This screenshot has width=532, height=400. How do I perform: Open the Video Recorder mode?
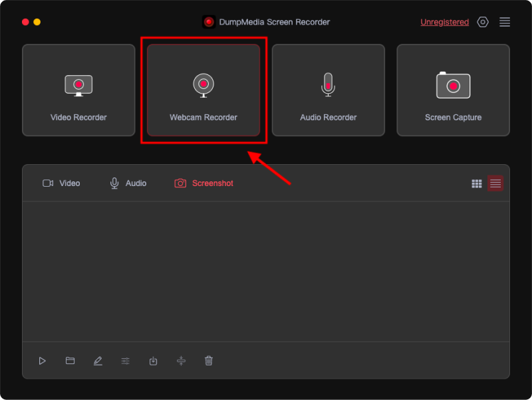(x=78, y=90)
